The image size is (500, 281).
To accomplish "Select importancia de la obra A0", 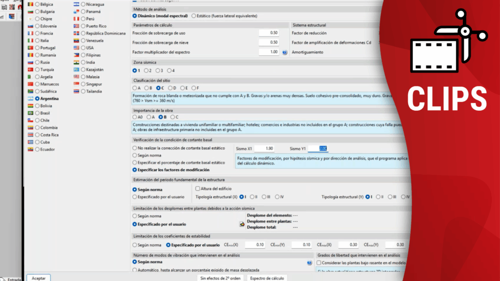I will click(x=135, y=117).
